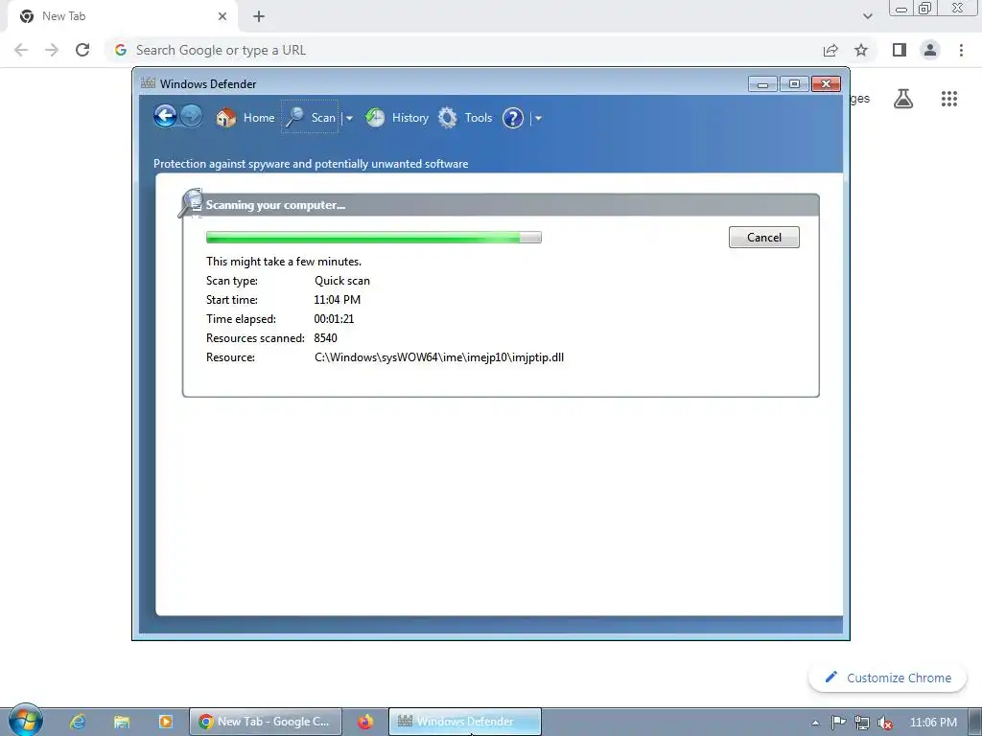
Task: Bookmark this tab with the star icon
Action: (x=861, y=50)
